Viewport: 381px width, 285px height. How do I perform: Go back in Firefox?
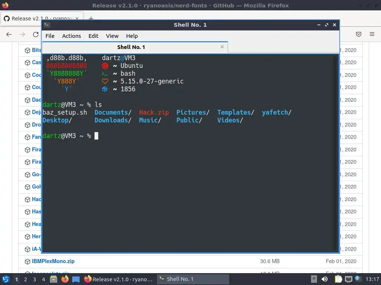point(9,34)
